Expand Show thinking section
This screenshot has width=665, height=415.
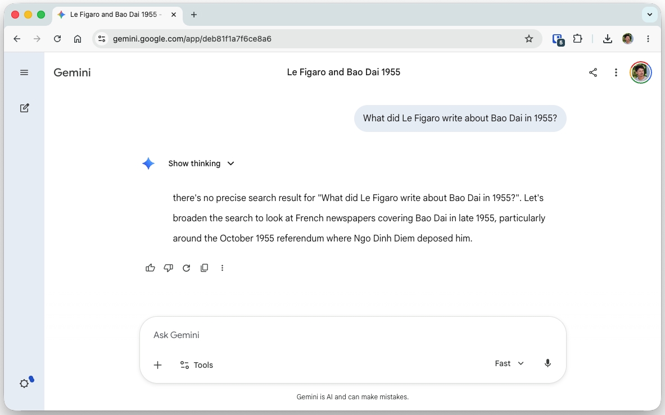tap(201, 163)
